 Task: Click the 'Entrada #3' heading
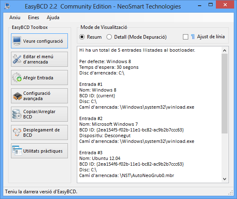(x=91, y=153)
